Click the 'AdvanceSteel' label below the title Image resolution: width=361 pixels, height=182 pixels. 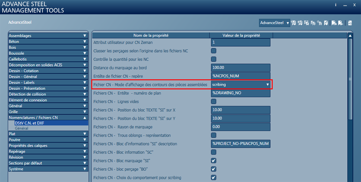[20, 22]
